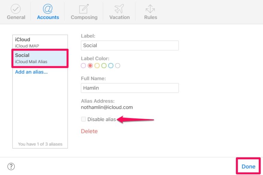Pick the green label color
Screen dimensions: 263x175
[104, 66]
